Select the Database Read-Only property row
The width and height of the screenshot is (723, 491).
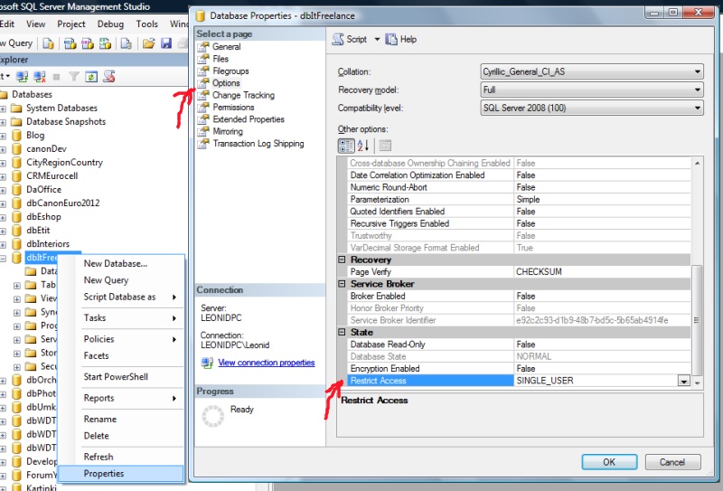pyautogui.click(x=519, y=345)
